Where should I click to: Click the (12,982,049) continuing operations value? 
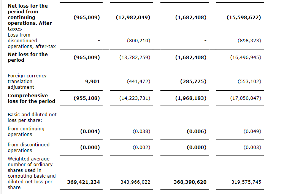132,18
